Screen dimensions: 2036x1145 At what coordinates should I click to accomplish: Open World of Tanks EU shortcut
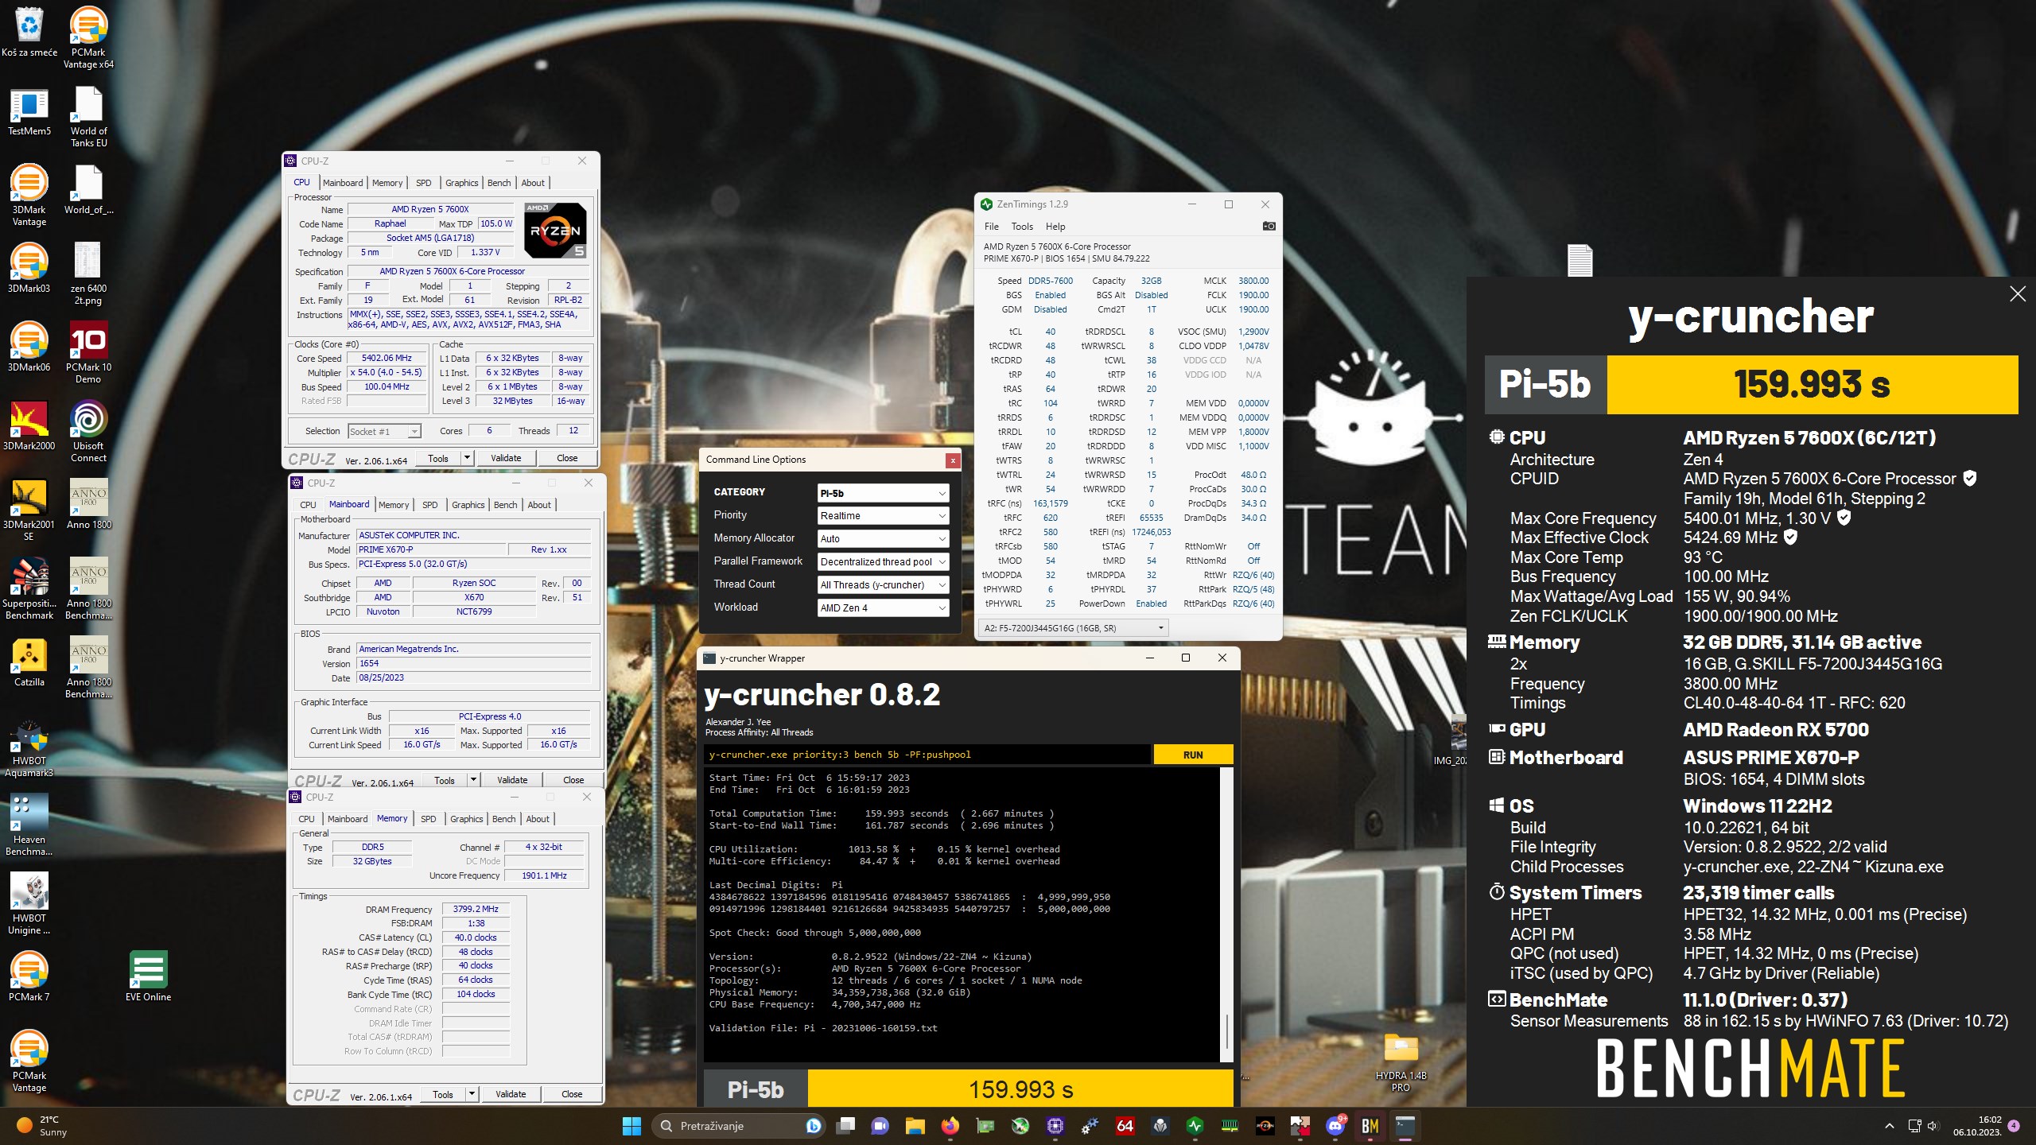[88, 117]
